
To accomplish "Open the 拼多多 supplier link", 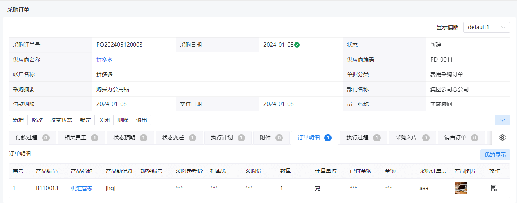I will click(105, 60).
